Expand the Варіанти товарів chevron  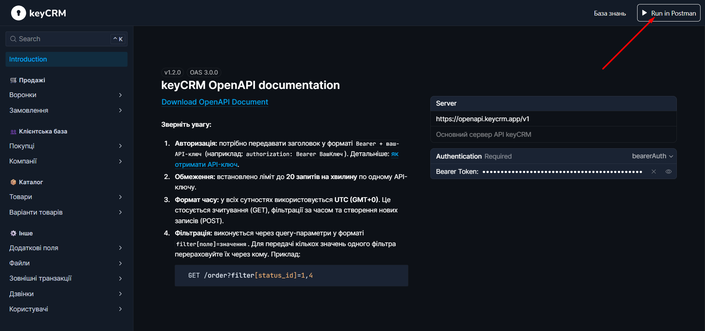tap(120, 212)
